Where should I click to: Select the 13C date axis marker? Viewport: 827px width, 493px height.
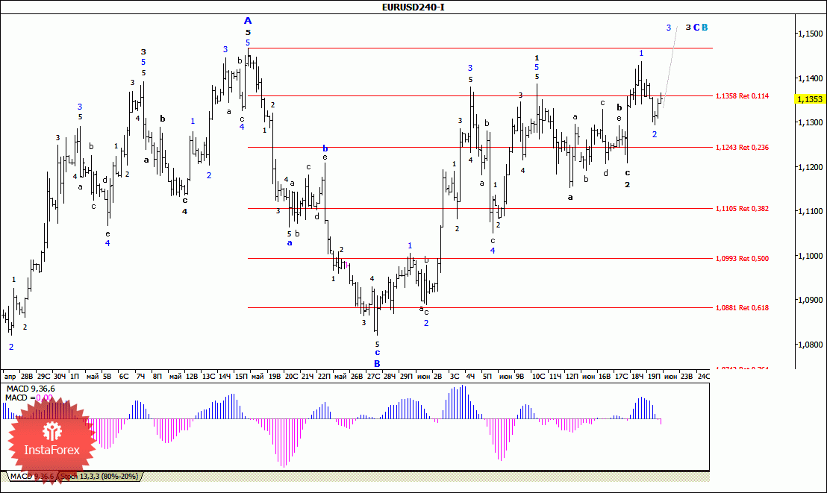pyautogui.click(x=208, y=376)
